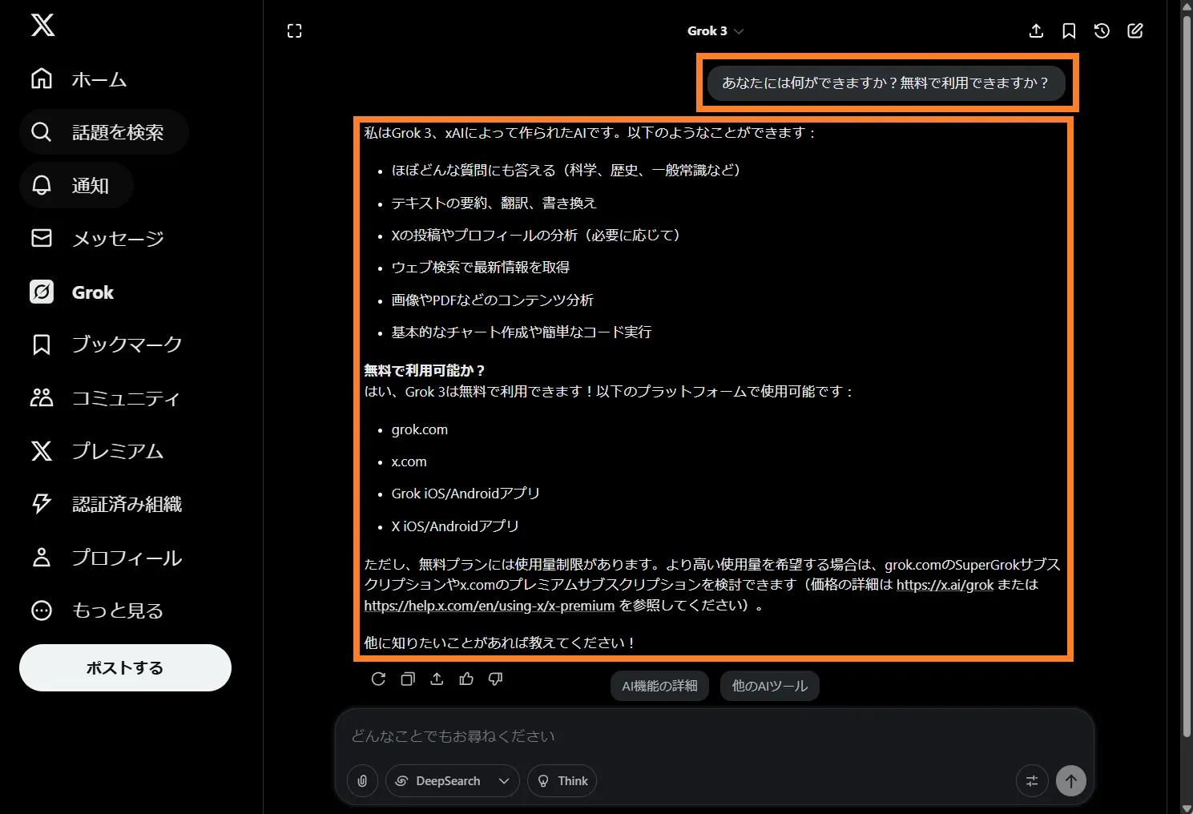Click the 無料で利用可能か？ heading
The width and height of the screenshot is (1193, 814).
(x=425, y=370)
